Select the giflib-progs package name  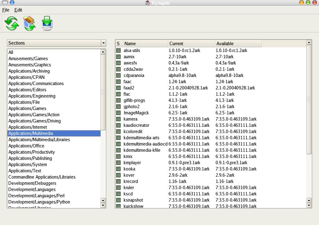[x=134, y=100]
